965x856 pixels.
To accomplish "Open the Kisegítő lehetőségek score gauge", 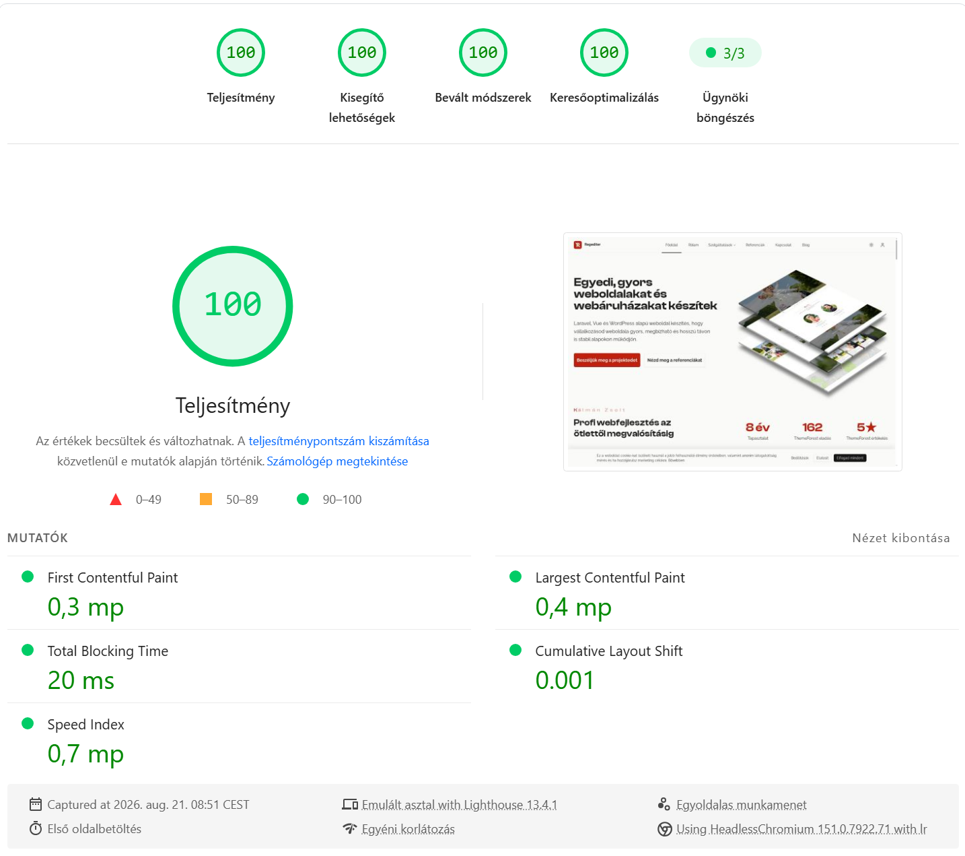I will tap(362, 53).
